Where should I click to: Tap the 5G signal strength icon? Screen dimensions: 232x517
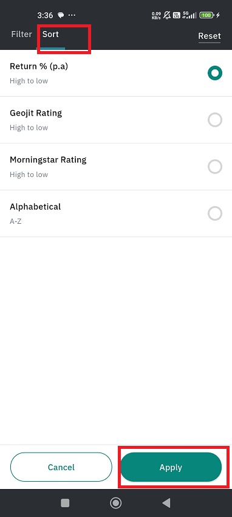click(x=189, y=15)
